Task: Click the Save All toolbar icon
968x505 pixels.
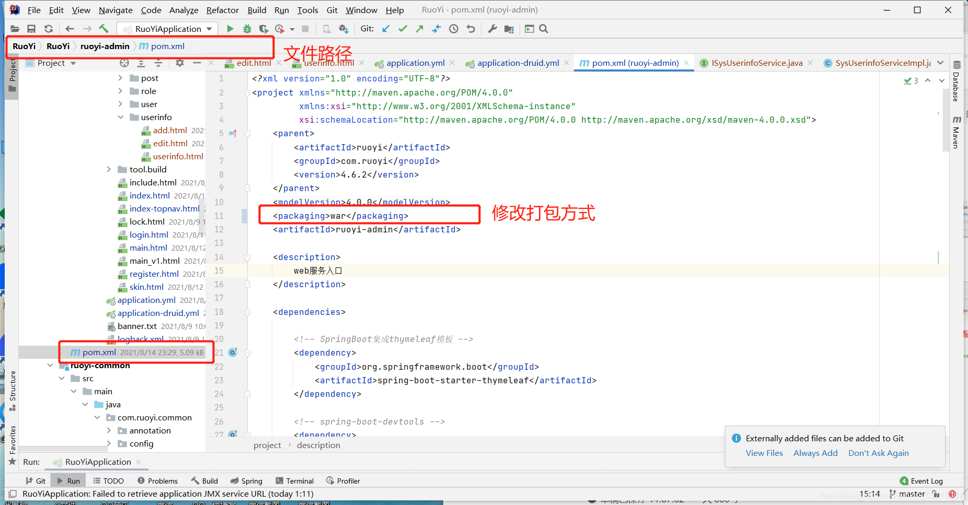Action: tap(31, 29)
